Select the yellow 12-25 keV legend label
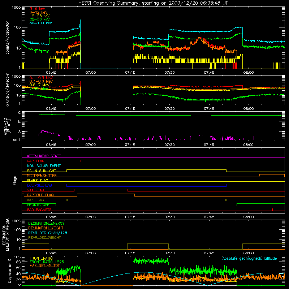 39,16
